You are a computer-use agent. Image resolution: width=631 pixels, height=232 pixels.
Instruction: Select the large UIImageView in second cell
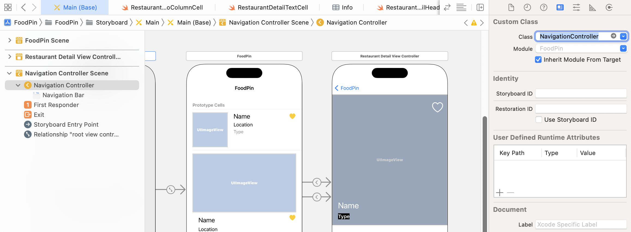244,183
